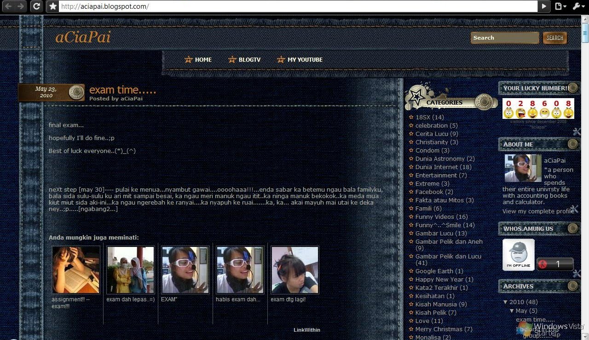Open the Facebook category
Screen dimensions: 589x340
[x=434, y=192]
